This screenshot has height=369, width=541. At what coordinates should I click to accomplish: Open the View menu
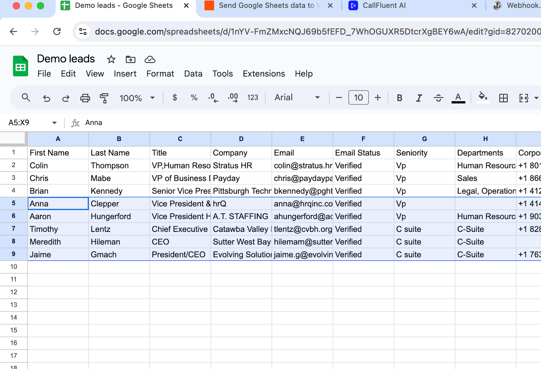pyautogui.click(x=95, y=74)
